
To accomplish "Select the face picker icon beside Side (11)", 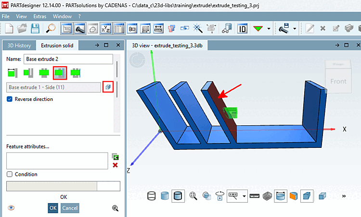I will click(x=108, y=87).
